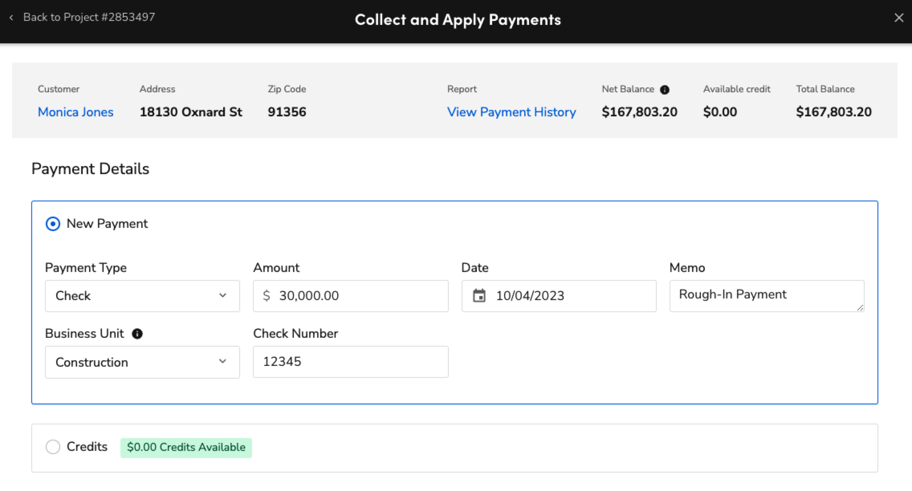The width and height of the screenshot is (912, 491).
Task: Click the address 18130 Oxnard St
Action: click(191, 112)
